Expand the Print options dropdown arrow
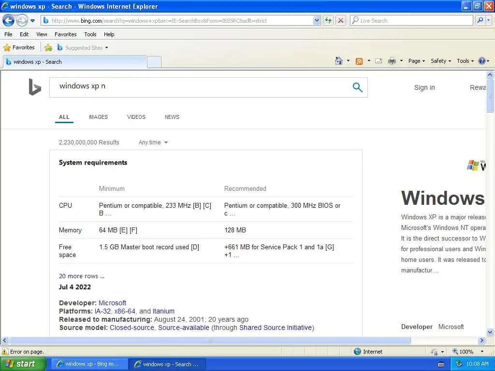495x371 pixels. (401, 61)
